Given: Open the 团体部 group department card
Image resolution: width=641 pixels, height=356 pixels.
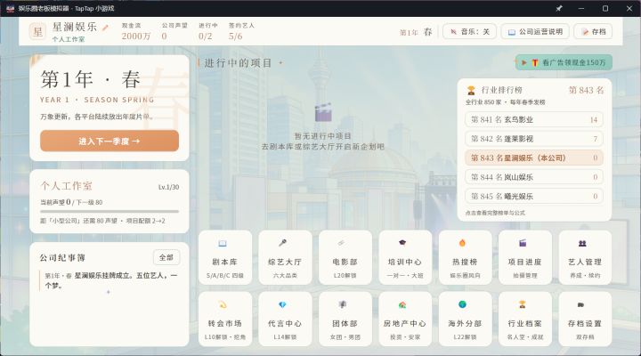Looking at the screenshot, I should point(345,319).
